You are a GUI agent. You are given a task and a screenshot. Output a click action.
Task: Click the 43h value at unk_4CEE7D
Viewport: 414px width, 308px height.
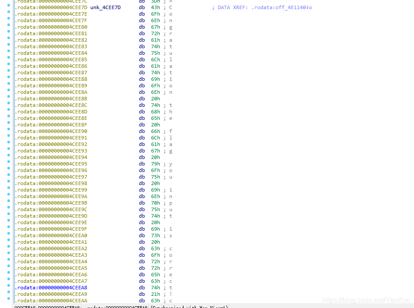pos(155,7)
